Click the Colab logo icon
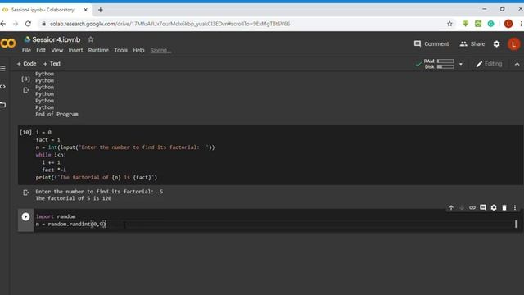The width and height of the screenshot is (524, 295). click(x=8, y=43)
